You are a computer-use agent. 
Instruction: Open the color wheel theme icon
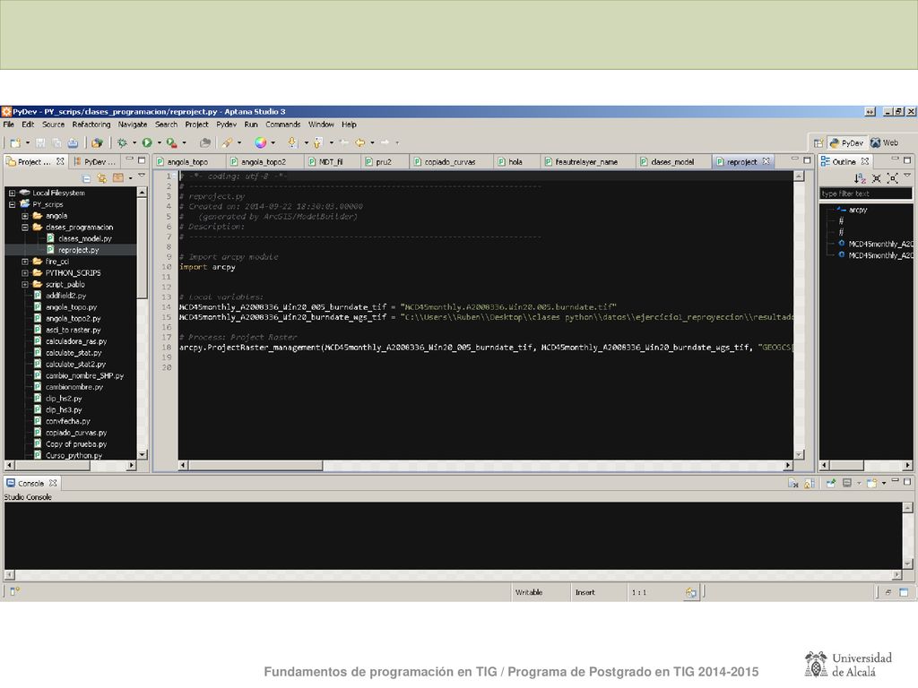(261, 142)
